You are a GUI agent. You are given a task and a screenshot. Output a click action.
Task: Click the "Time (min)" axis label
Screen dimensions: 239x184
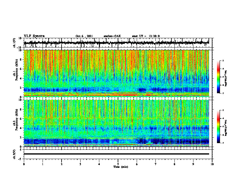(x=121, y=167)
